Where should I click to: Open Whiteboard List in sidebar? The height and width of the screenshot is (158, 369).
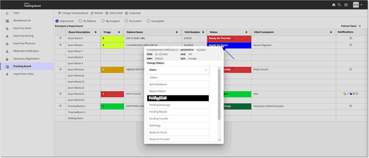(22, 21)
